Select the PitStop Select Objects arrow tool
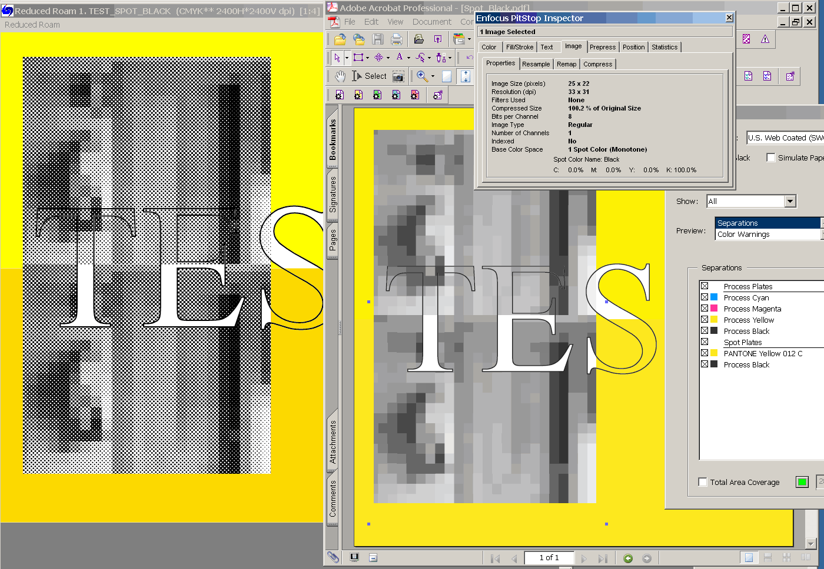 [x=337, y=58]
